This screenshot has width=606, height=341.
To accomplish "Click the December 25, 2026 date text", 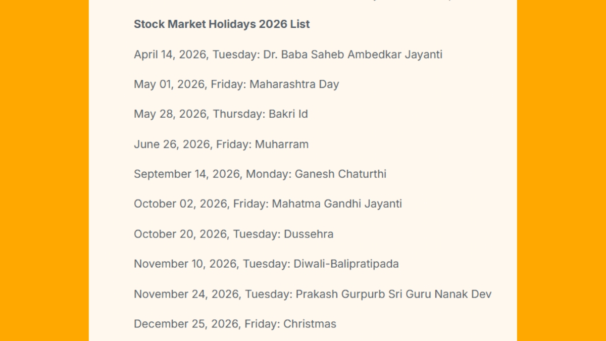I will (186, 324).
